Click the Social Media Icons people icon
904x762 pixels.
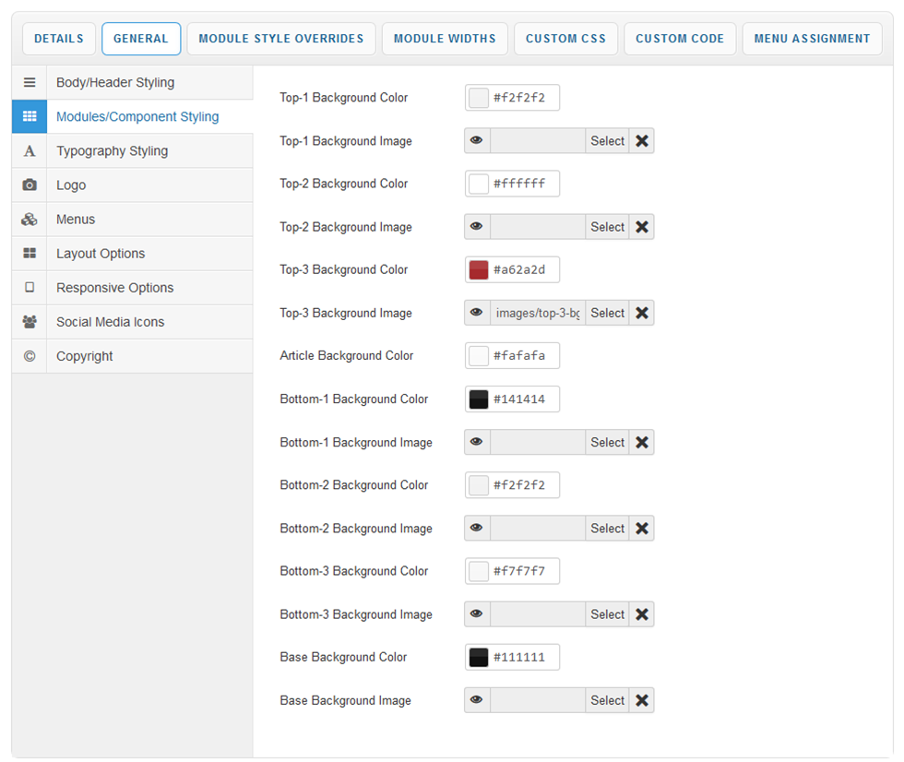click(30, 322)
